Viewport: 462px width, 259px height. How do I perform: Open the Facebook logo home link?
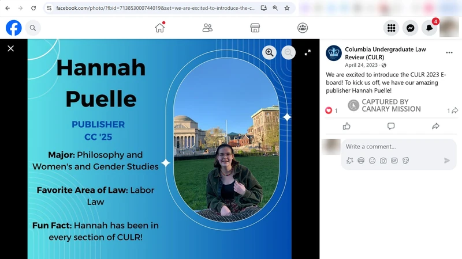coord(13,28)
